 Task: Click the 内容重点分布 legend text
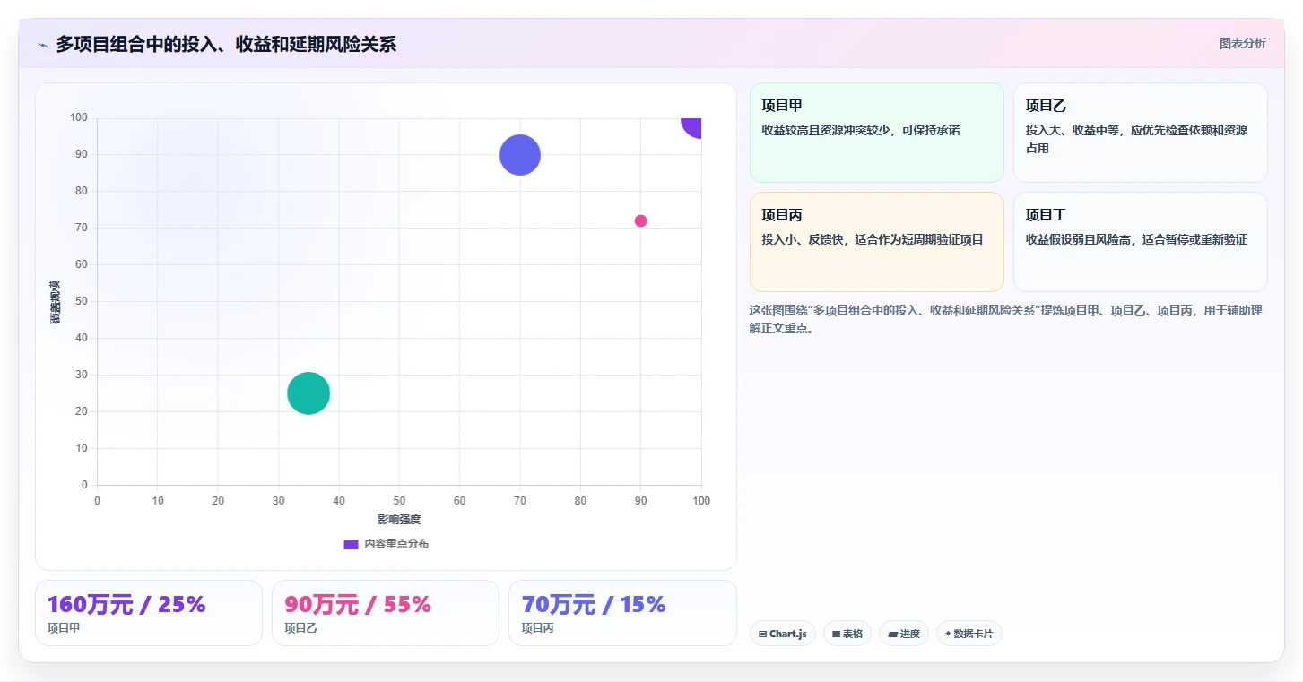tap(396, 544)
